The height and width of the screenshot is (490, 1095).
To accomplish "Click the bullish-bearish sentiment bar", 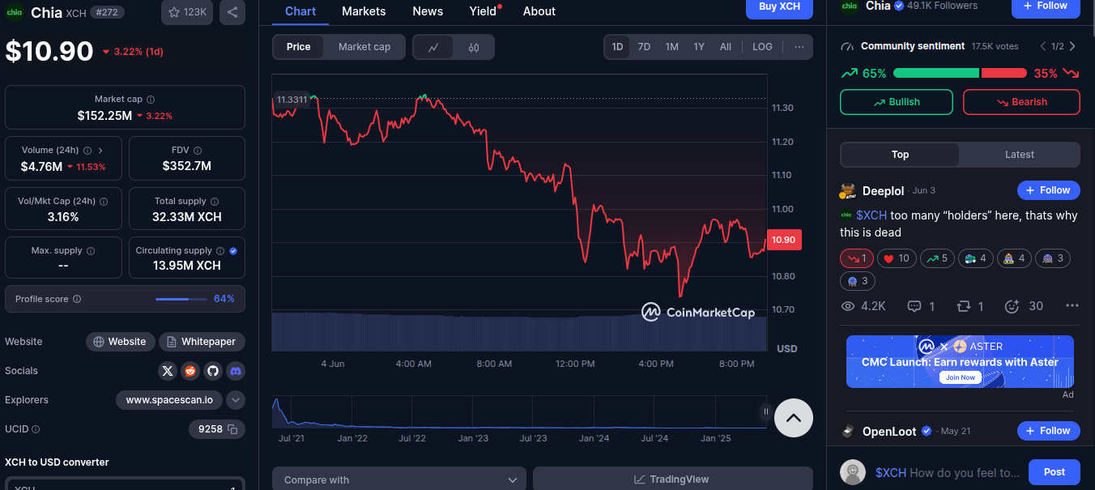I will [x=960, y=73].
